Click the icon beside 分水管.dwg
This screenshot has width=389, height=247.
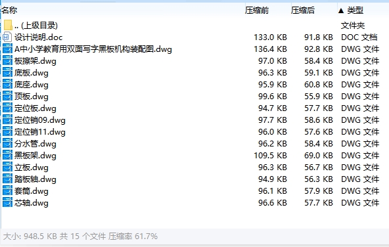point(7,144)
